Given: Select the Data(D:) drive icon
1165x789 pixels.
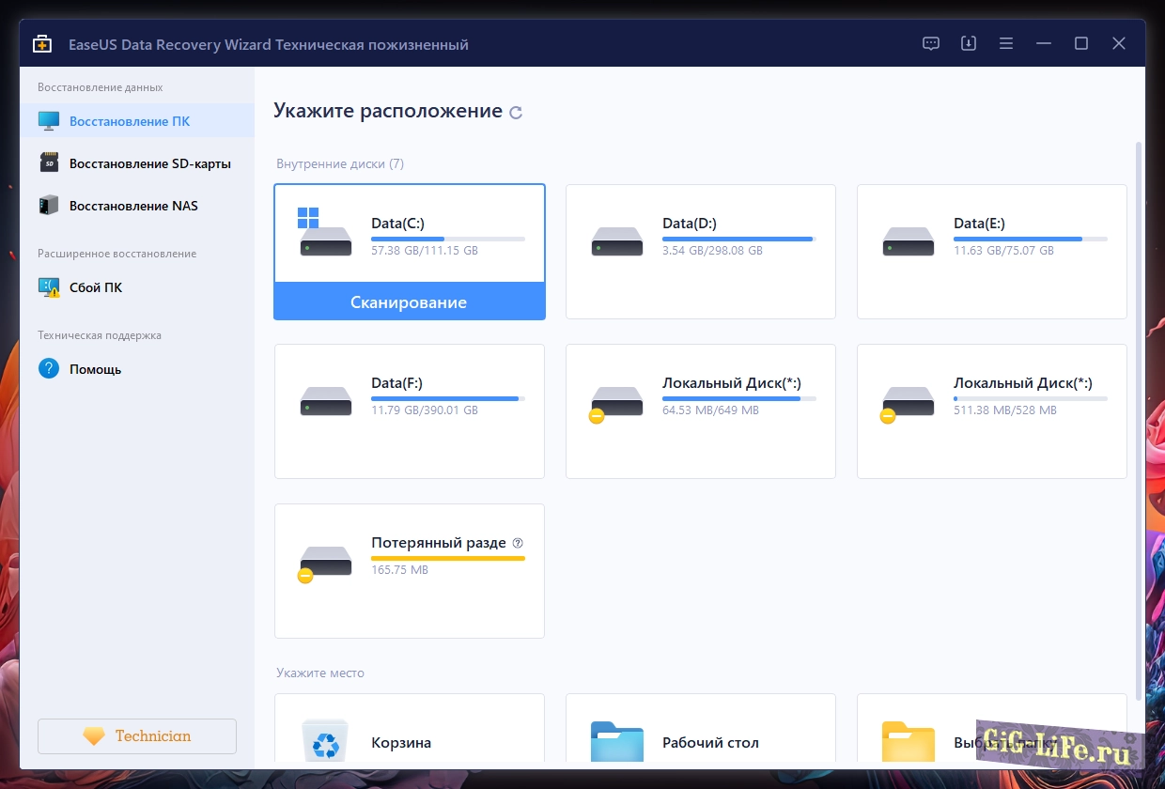Looking at the screenshot, I should (616, 242).
